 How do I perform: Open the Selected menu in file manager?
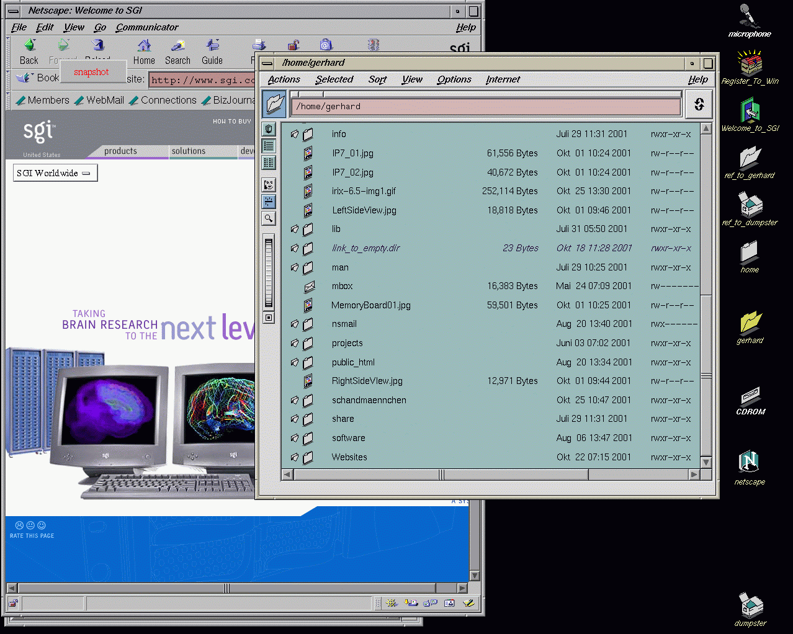tap(334, 79)
